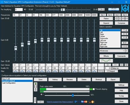Toggle the blue equalizer power button
Screen dimensions: 130x105
point(114,9)
